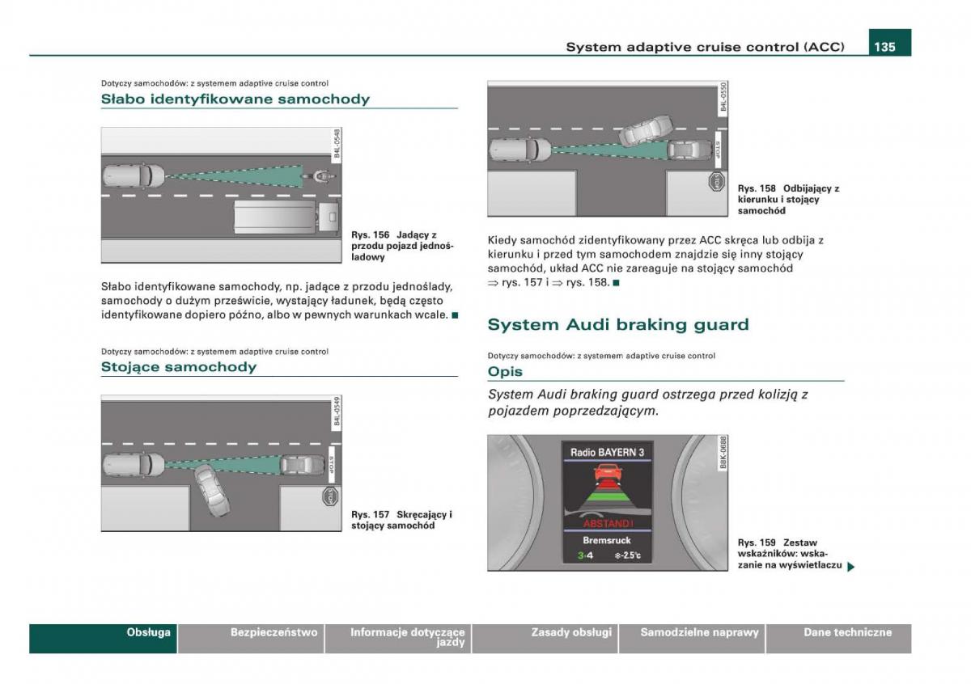
Task: Click the System Audi braking guard heading
Action: [618, 325]
